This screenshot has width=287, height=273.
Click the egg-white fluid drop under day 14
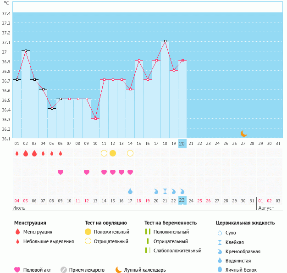[130, 191]
